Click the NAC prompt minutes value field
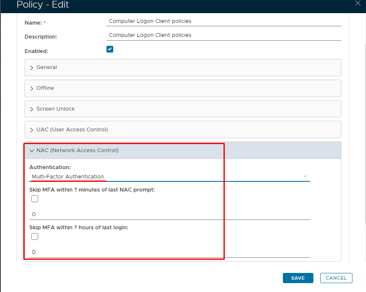 coord(169,214)
